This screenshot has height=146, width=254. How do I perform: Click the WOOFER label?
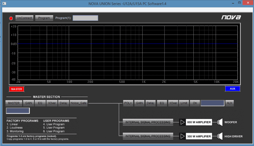231,122
